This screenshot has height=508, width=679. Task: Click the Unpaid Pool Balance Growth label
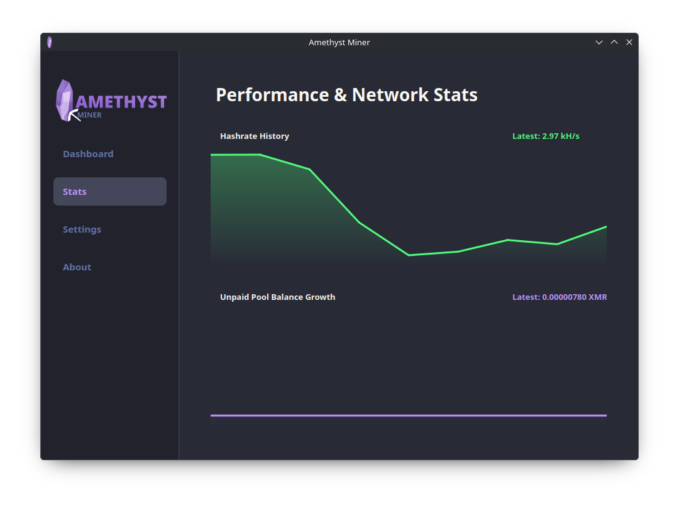[x=278, y=297]
